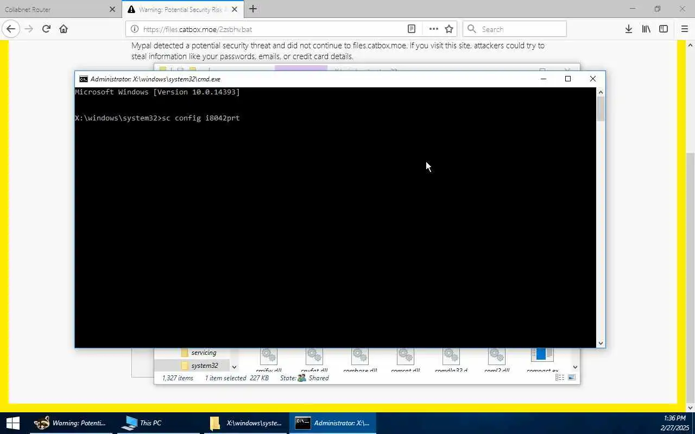Open Administrator cmd taskbar button
Viewport: 695px width, 434px height.
[332, 423]
